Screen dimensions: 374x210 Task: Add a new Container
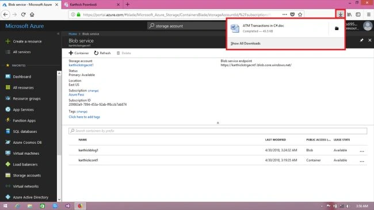[x=79, y=53]
